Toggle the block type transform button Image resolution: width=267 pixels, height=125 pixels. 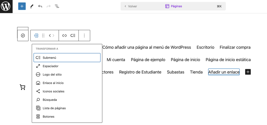[x=36, y=35]
